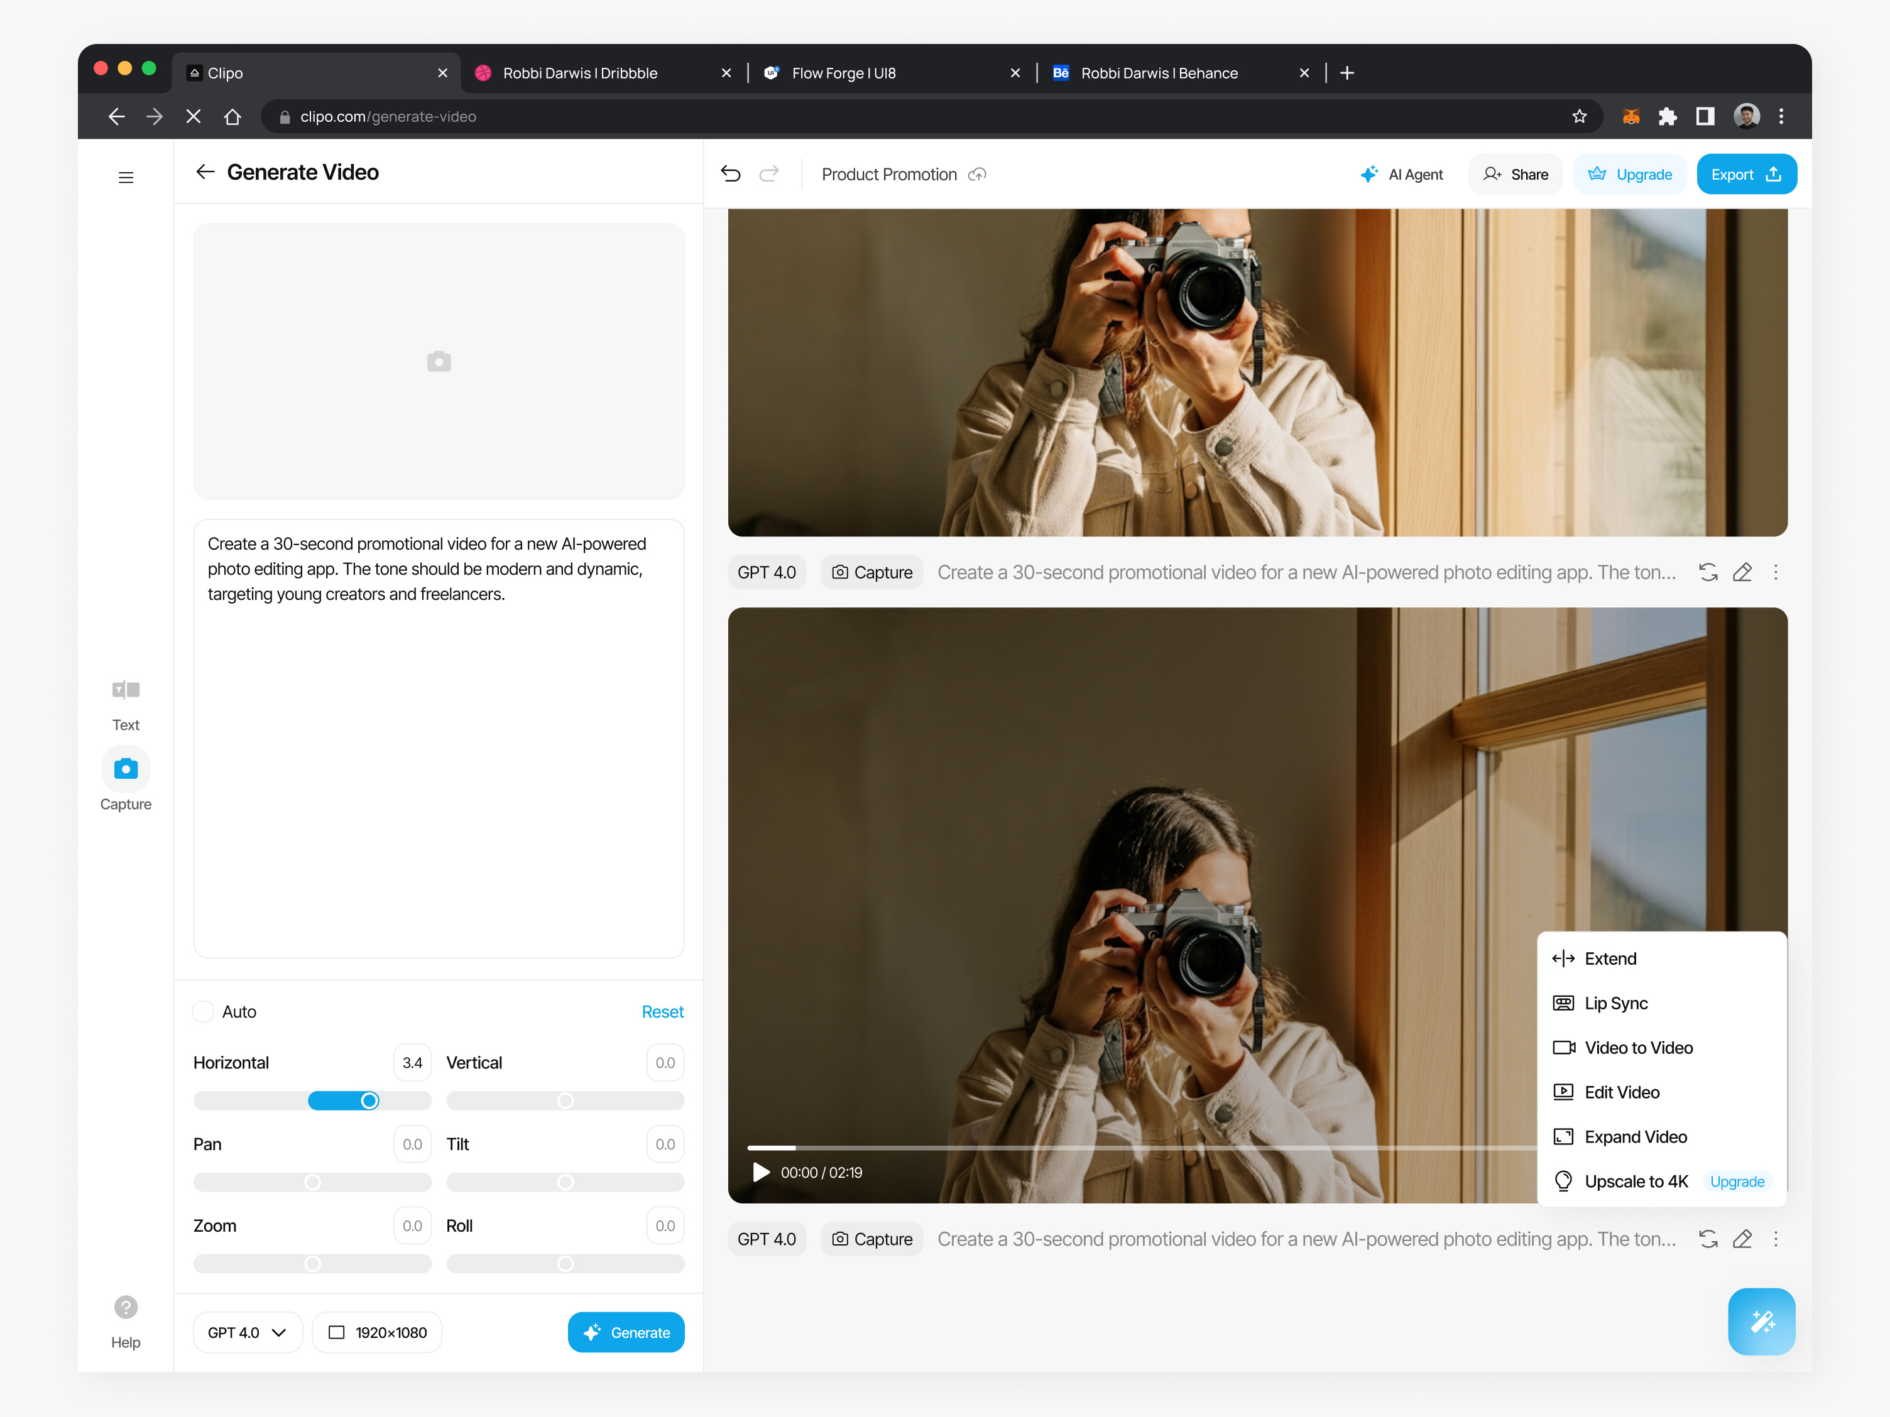Regenerate the first video clip
Screen dimensions: 1890x1417
click(1708, 572)
